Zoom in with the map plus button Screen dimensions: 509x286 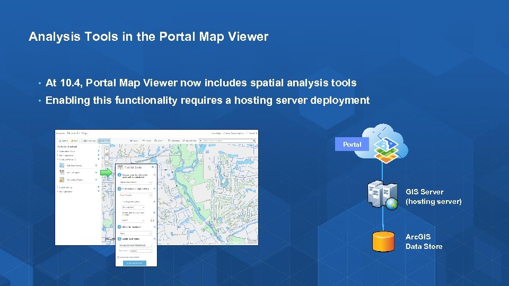pos(107,149)
